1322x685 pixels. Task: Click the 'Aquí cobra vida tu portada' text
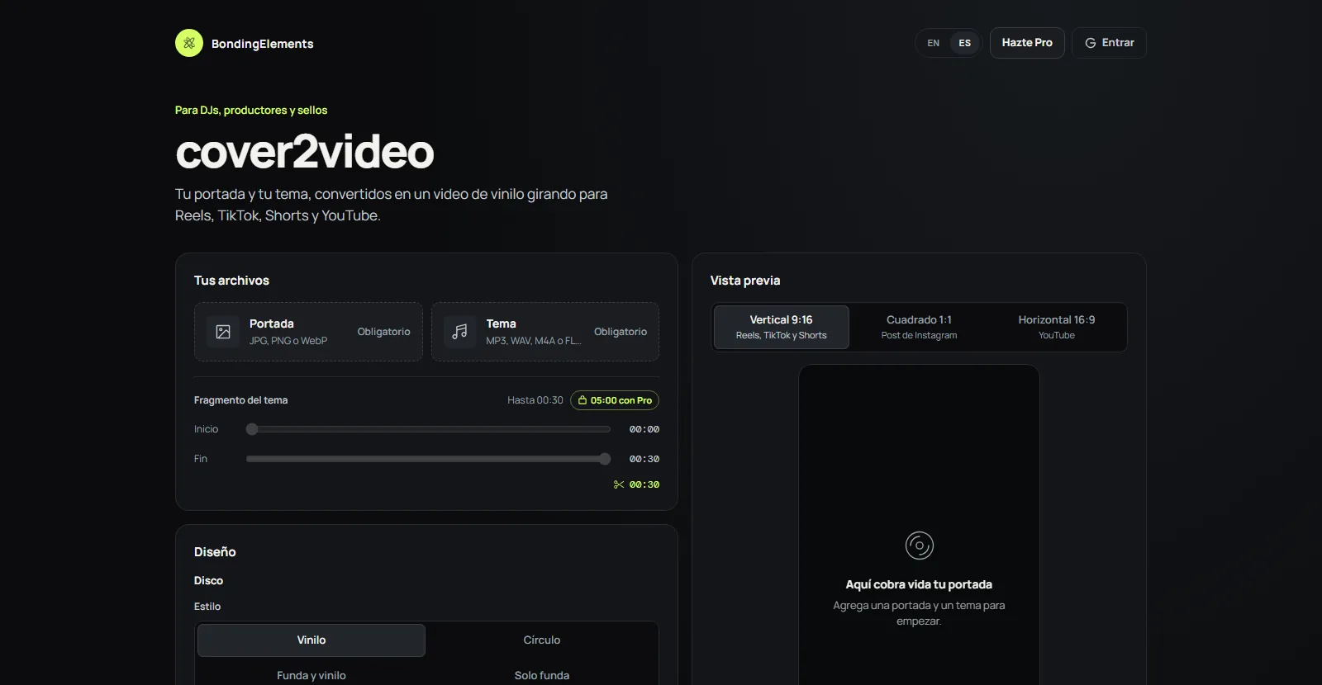pyautogui.click(x=919, y=584)
